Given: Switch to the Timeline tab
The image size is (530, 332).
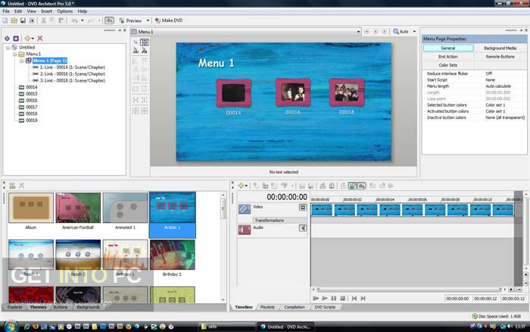Looking at the screenshot, I should (x=244, y=307).
